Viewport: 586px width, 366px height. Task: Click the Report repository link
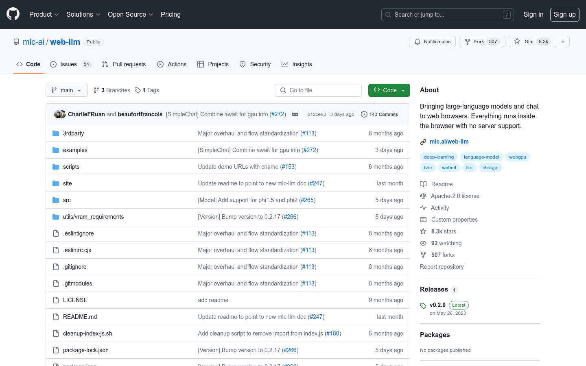click(x=442, y=267)
